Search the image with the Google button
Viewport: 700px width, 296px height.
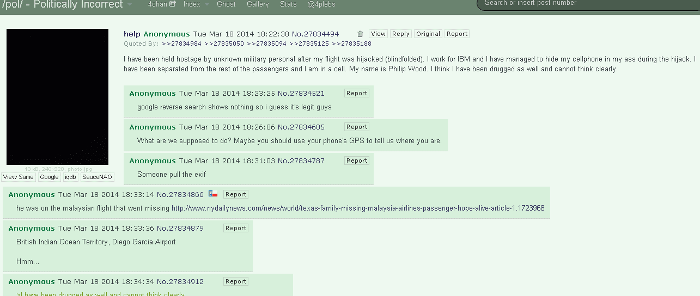click(49, 177)
